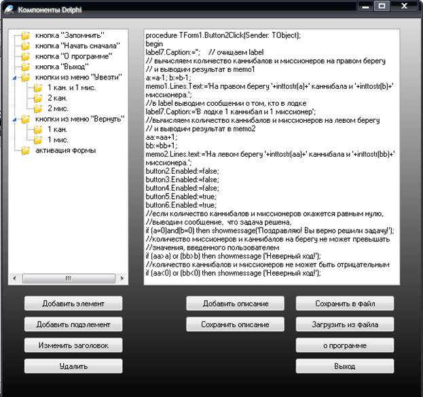This screenshot has height=397, width=423.
Task: Collapse the кнопки из меню "Вернуть" node
Action: pos(15,119)
